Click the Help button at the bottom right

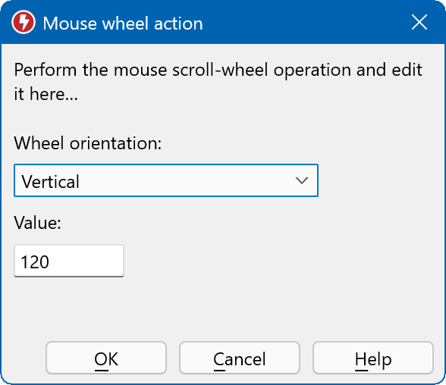click(373, 358)
